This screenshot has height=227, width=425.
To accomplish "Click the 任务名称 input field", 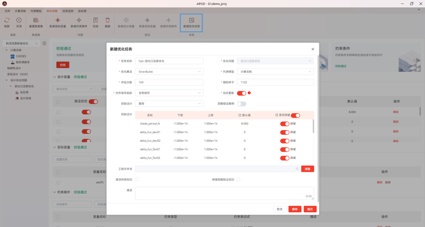I will point(169,61).
